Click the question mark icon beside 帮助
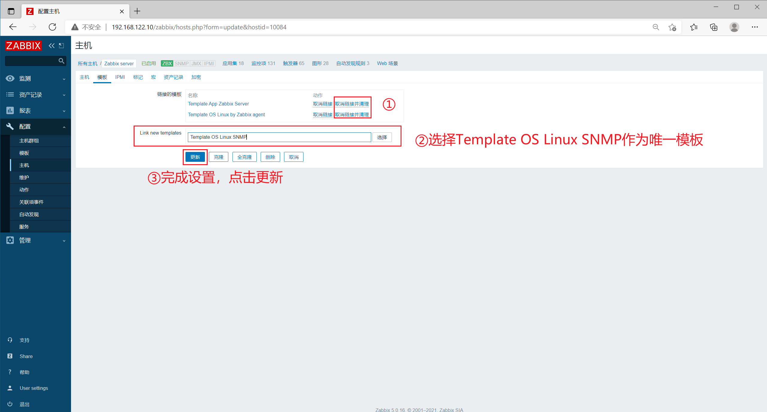 [x=10, y=372]
